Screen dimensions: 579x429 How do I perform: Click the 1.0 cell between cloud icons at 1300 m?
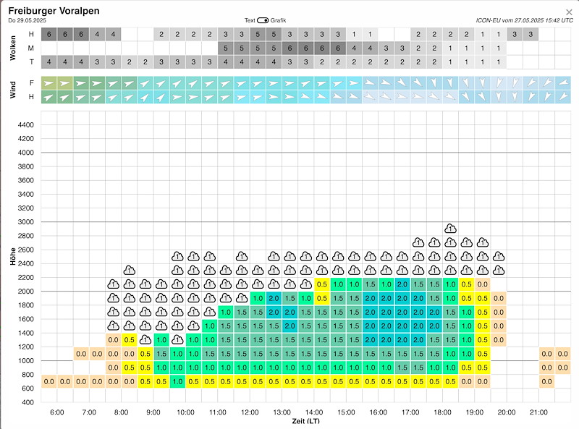(x=161, y=340)
